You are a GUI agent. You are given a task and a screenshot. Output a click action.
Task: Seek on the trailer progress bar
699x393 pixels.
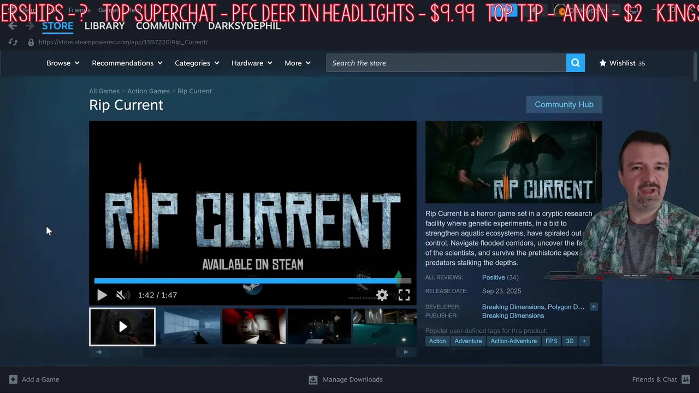(252, 281)
